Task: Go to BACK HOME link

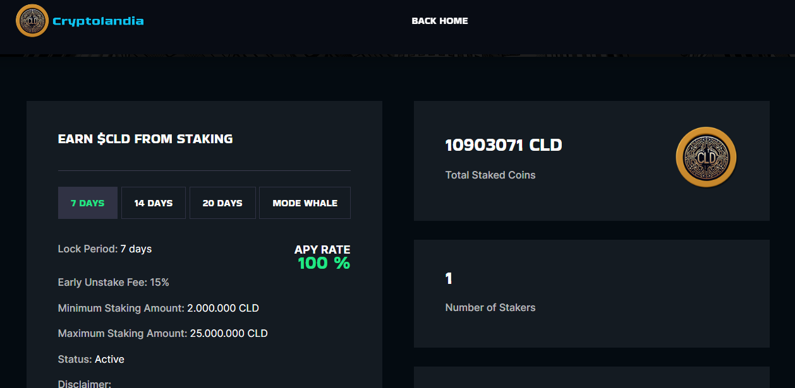Action: point(439,21)
